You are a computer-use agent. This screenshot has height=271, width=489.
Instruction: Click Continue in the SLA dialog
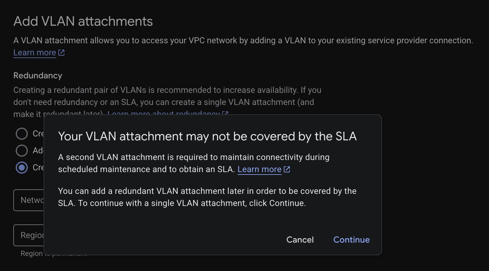coord(351,240)
